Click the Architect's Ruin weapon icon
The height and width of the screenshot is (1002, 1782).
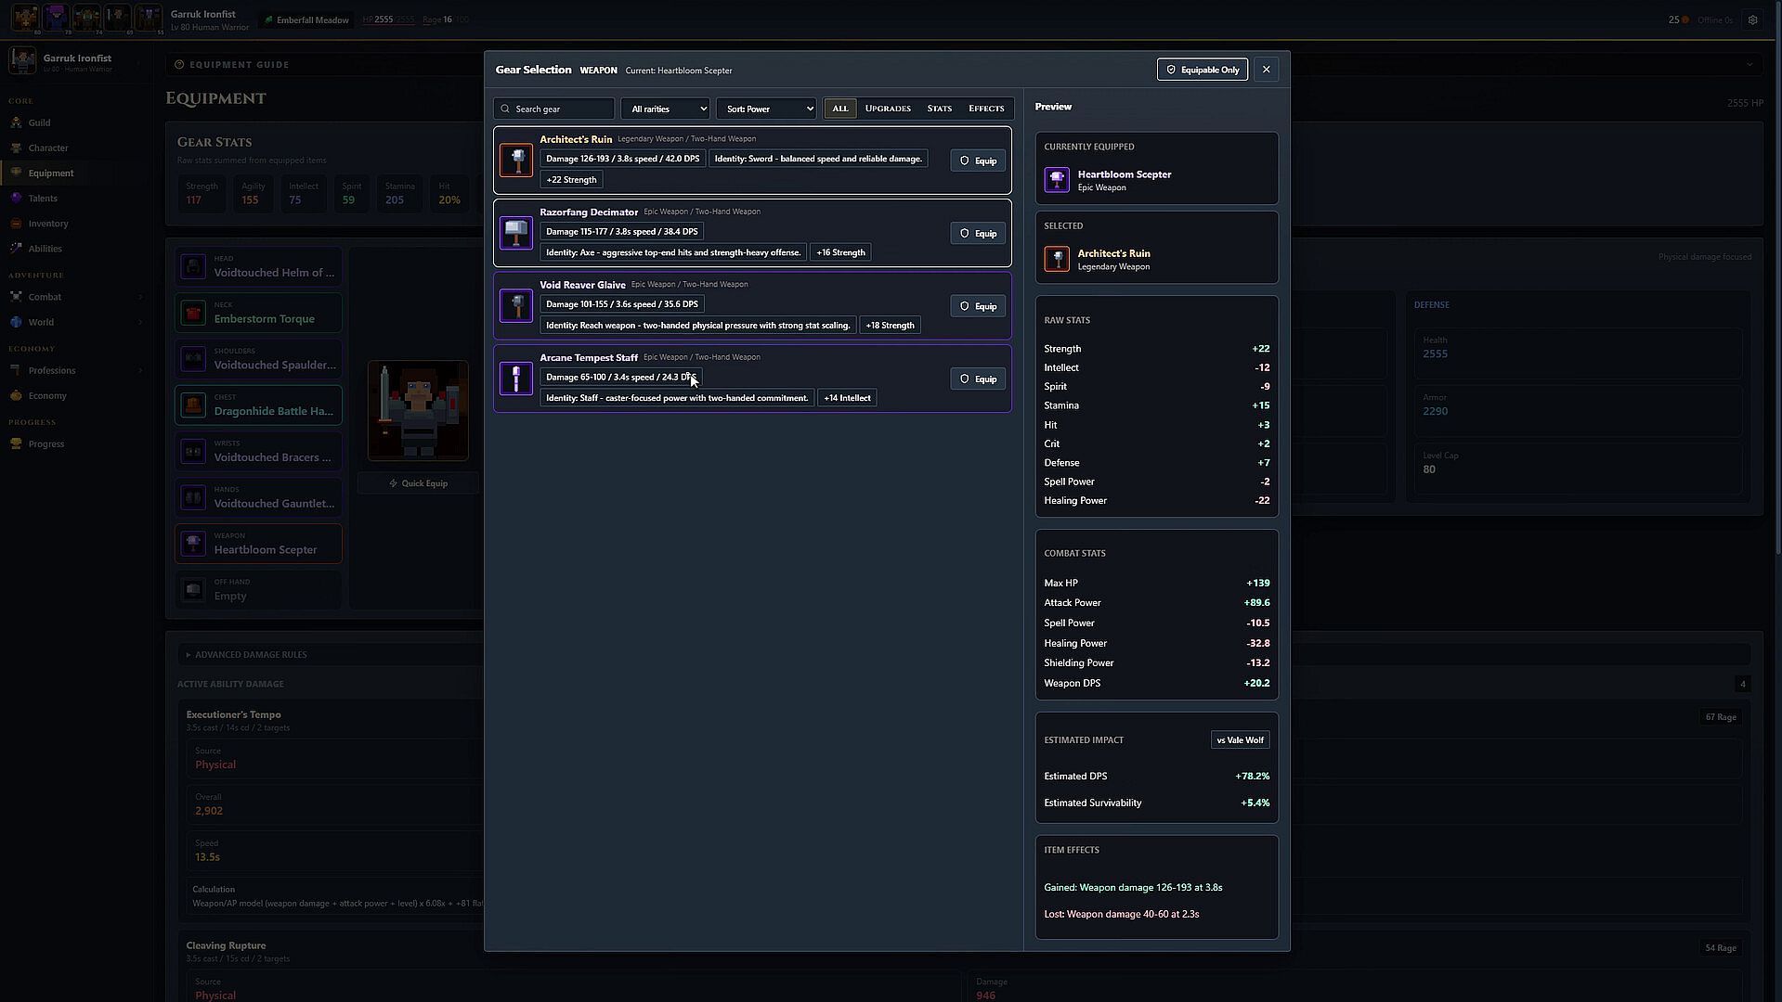[516, 160]
